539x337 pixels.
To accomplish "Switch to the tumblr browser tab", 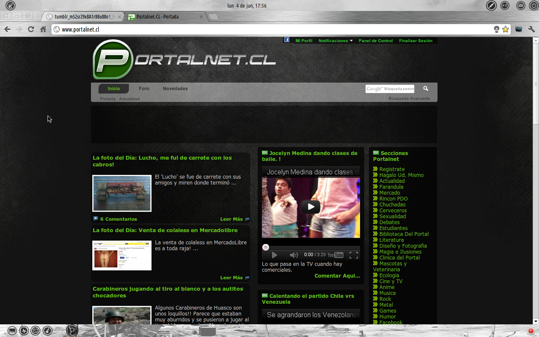I will click(x=83, y=17).
